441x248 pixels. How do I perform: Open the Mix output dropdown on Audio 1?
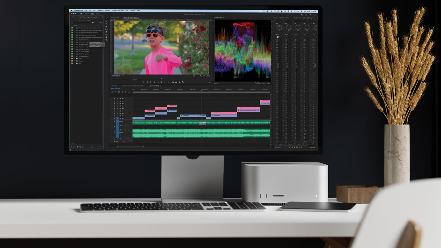280,23
